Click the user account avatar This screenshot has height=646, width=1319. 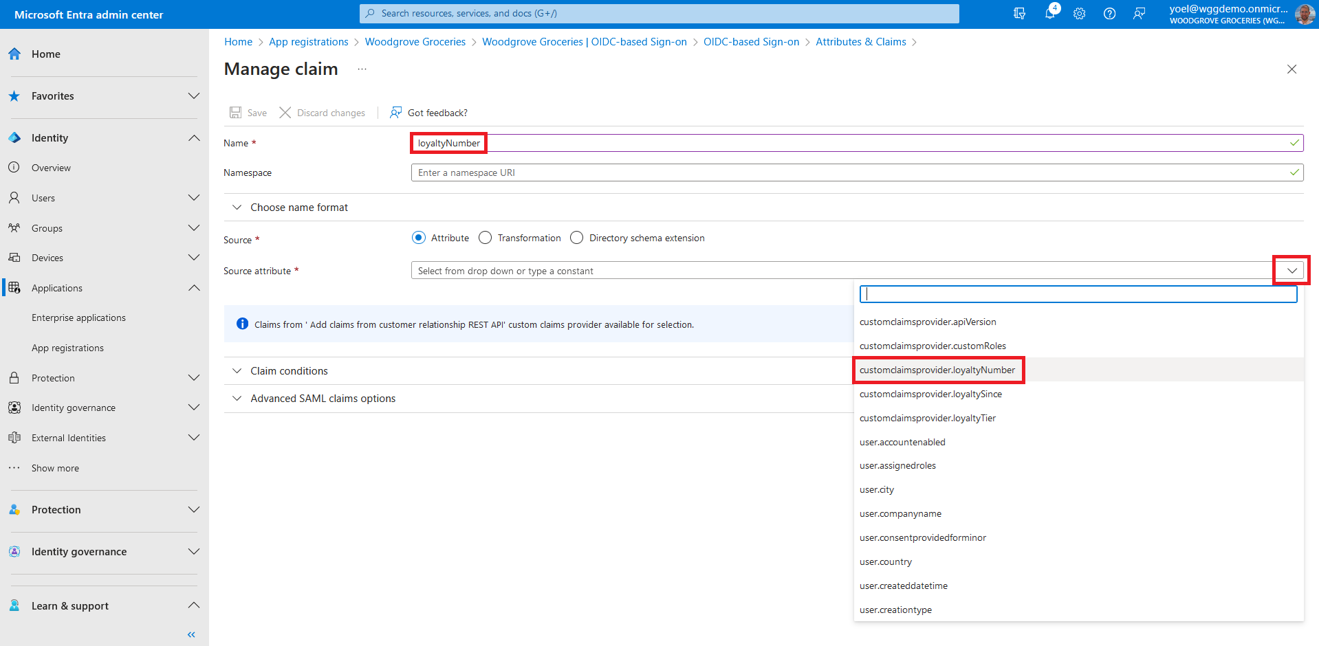pos(1304,14)
